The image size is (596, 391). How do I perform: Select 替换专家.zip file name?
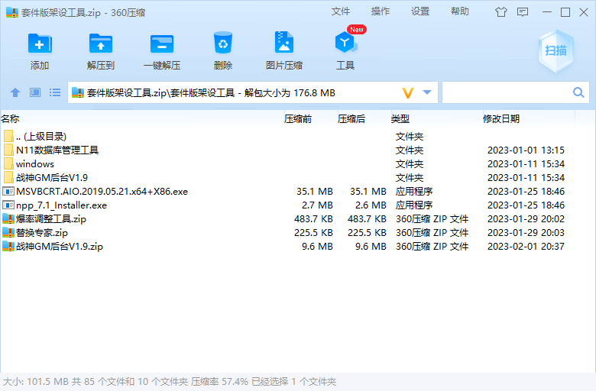coord(42,233)
